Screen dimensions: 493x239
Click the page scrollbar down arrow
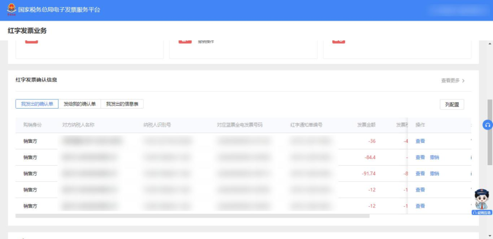(490, 235)
